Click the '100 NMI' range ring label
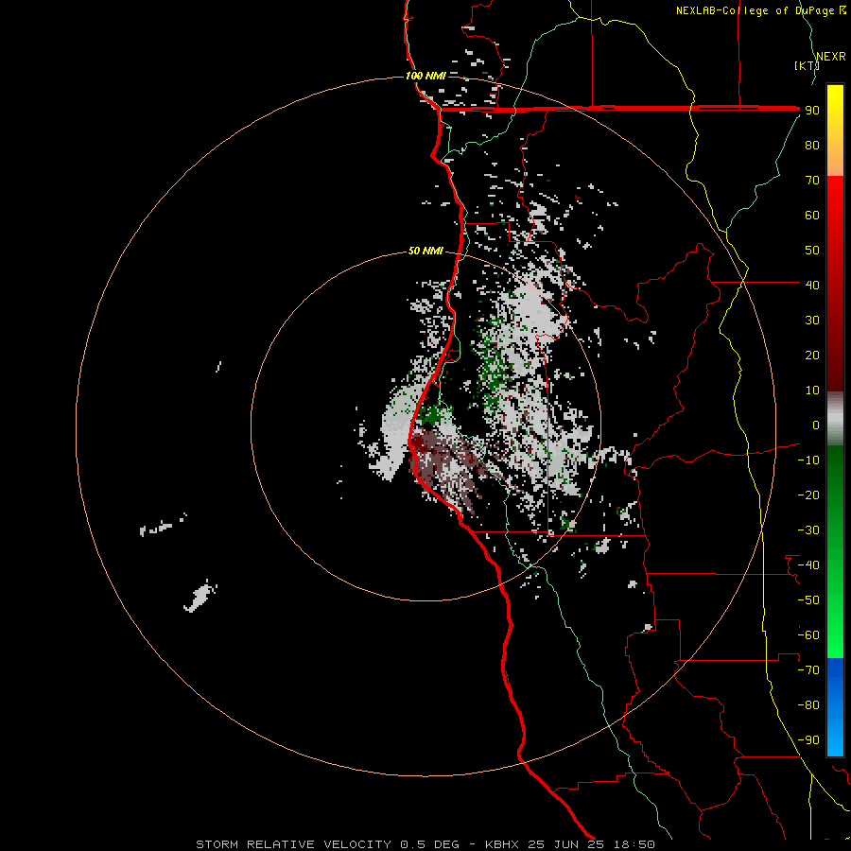The image size is (851, 851). 425,76
